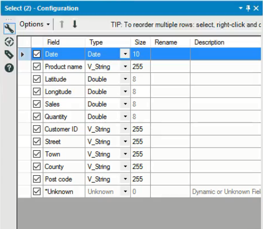
Task: Open the Annotation tag icon
Action: click(9, 55)
